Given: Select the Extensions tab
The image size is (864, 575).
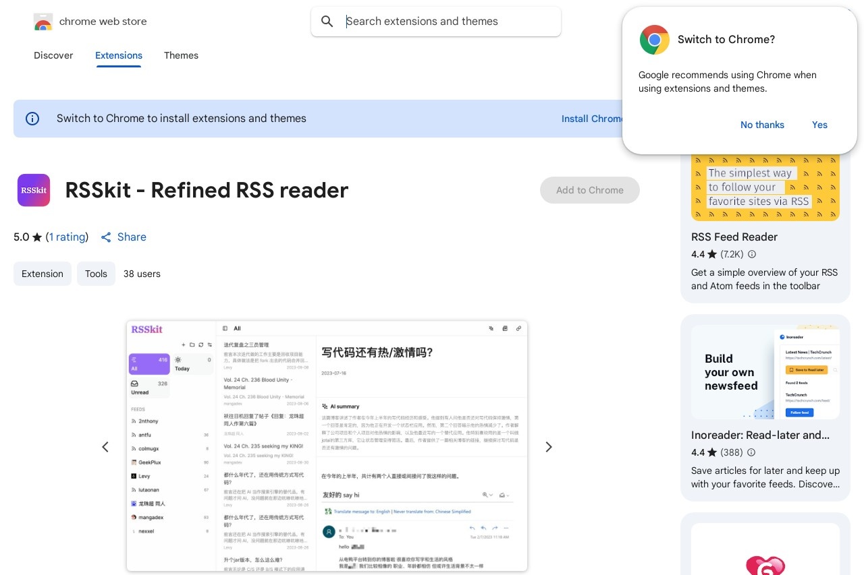Looking at the screenshot, I should point(119,56).
